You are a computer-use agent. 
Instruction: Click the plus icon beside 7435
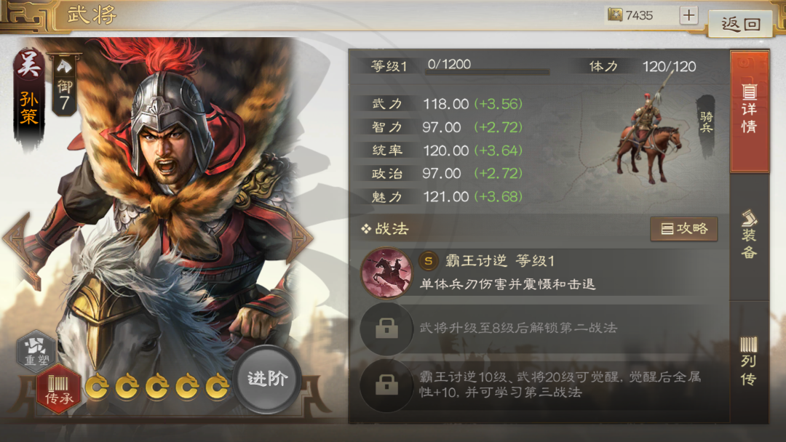[688, 15]
